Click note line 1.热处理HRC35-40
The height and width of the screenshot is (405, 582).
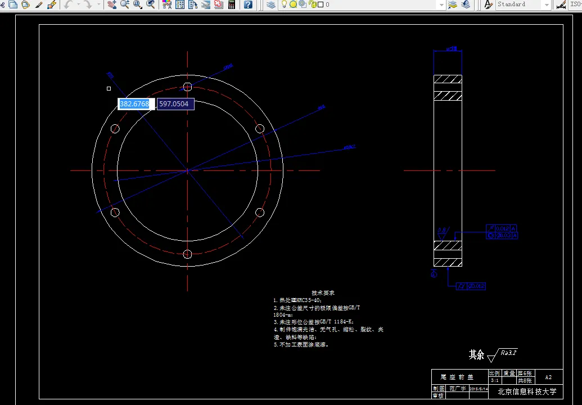coord(297,300)
